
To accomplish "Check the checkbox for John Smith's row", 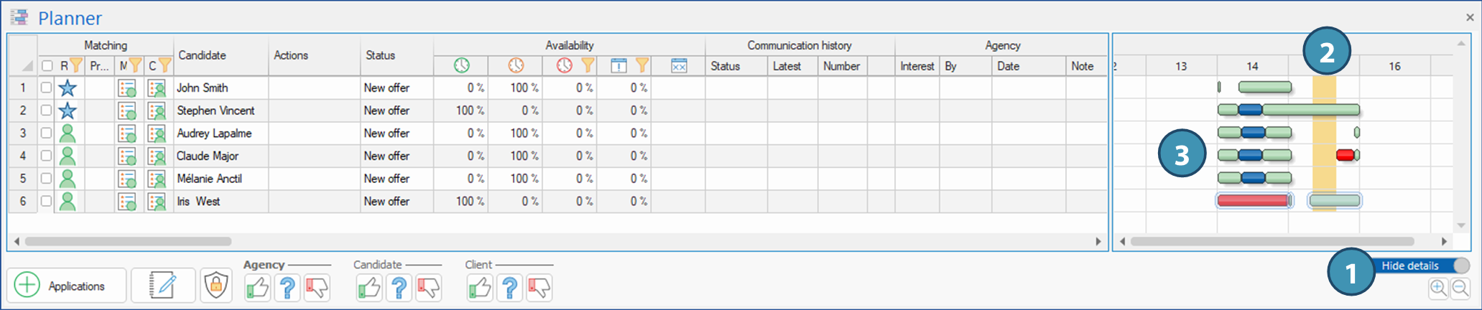I will click(x=47, y=88).
